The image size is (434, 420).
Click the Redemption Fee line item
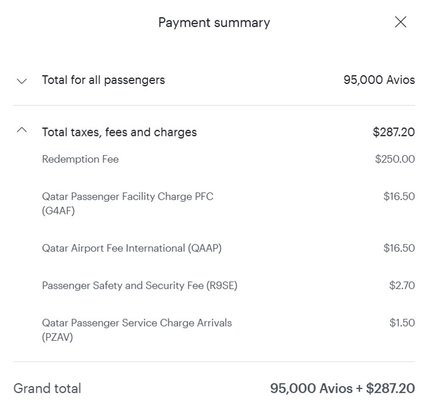click(80, 159)
